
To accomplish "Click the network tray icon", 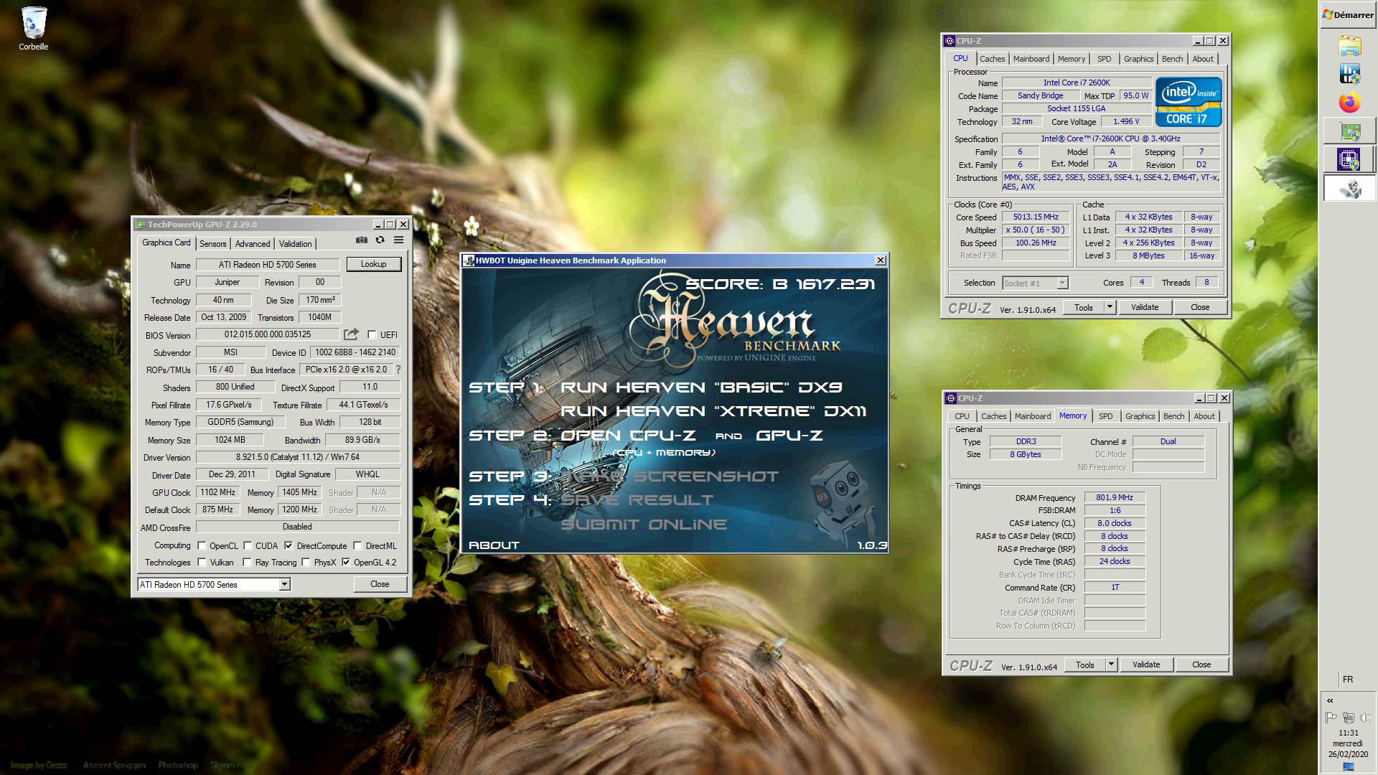I will click(x=1348, y=717).
